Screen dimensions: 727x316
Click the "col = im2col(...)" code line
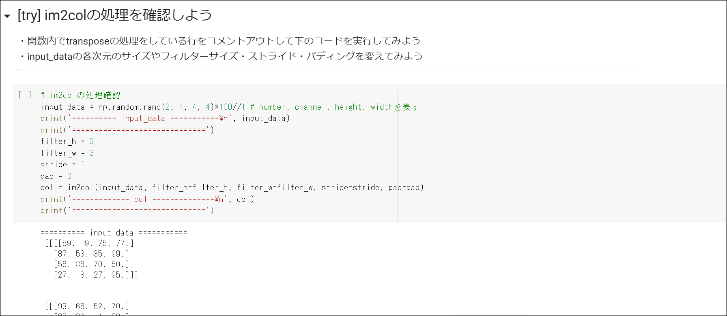coord(232,188)
